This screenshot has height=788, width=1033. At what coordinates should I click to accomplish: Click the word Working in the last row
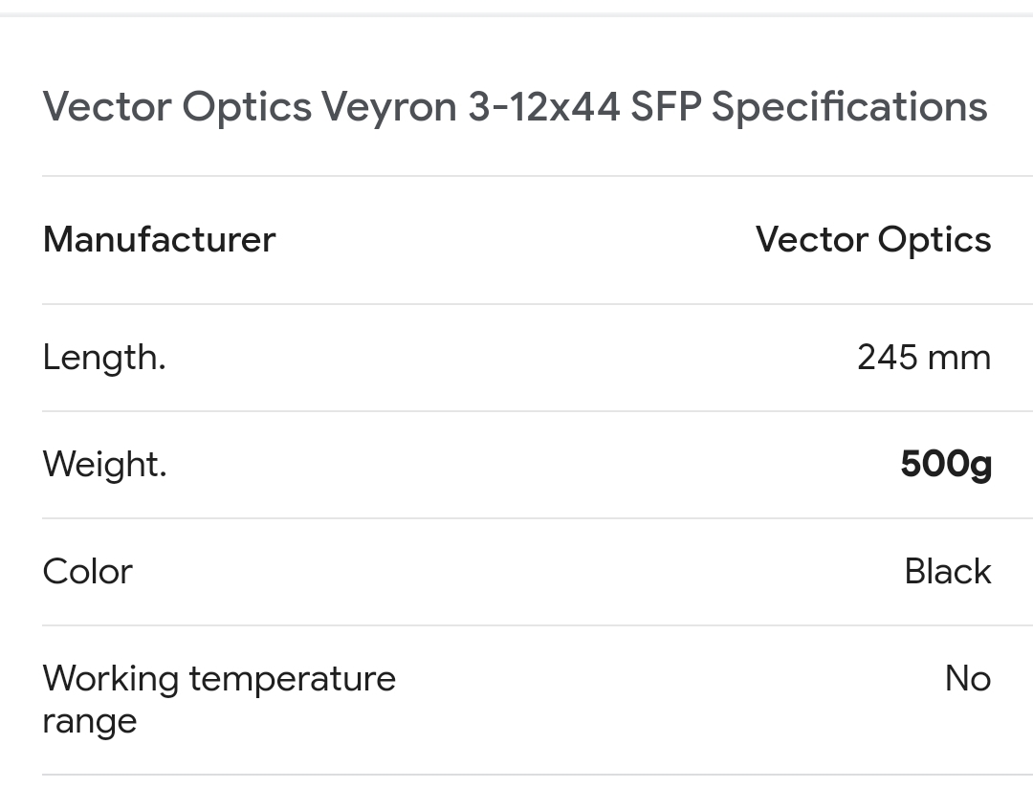pos(111,679)
